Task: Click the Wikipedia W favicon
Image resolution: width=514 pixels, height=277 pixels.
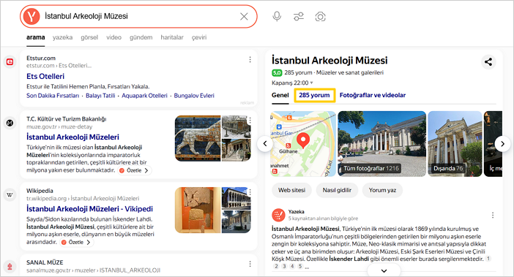Action: [10, 195]
